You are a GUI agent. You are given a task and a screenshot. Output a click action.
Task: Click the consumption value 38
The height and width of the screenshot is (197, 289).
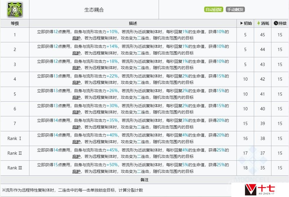click(x=263, y=139)
